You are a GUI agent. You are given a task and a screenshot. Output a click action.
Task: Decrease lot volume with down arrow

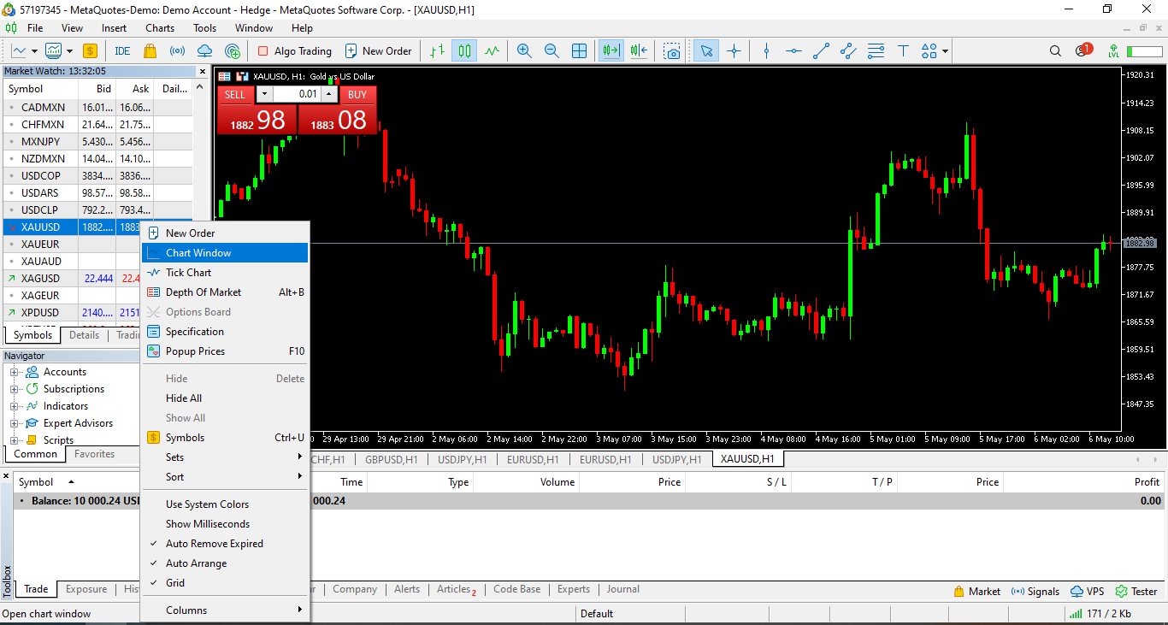click(264, 94)
